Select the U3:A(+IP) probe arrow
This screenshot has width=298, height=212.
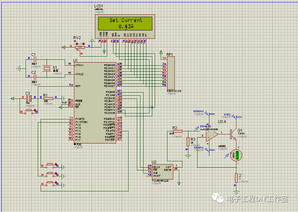[x=196, y=129]
